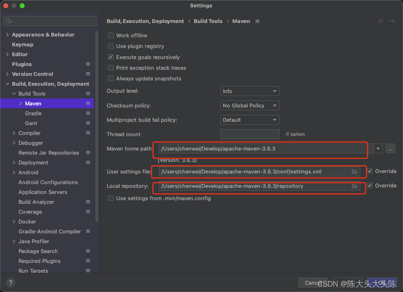Open Application Servers settings

pyautogui.click(x=43, y=192)
